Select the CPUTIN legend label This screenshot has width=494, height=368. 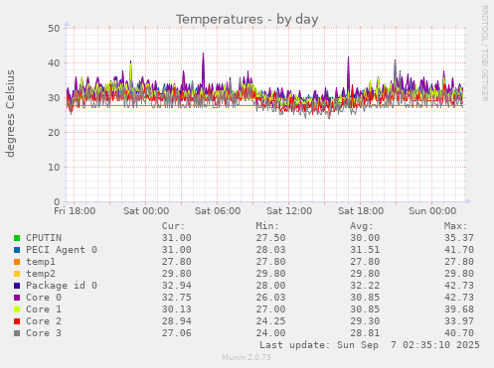(x=44, y=238)
